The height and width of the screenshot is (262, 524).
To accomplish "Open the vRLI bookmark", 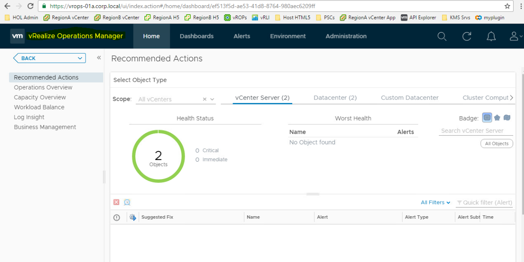I will (261, 18).
